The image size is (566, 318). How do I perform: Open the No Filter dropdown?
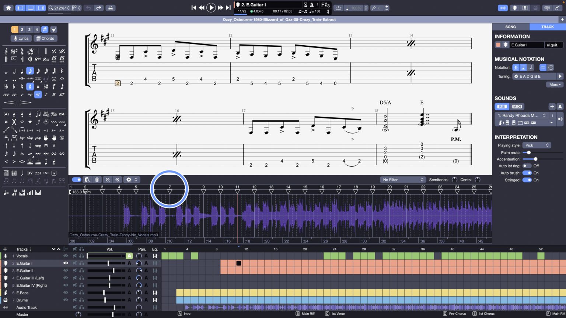(x=402, y=180)
